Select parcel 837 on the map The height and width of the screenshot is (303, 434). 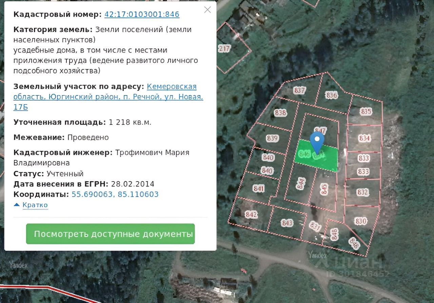tap(300, 90)
